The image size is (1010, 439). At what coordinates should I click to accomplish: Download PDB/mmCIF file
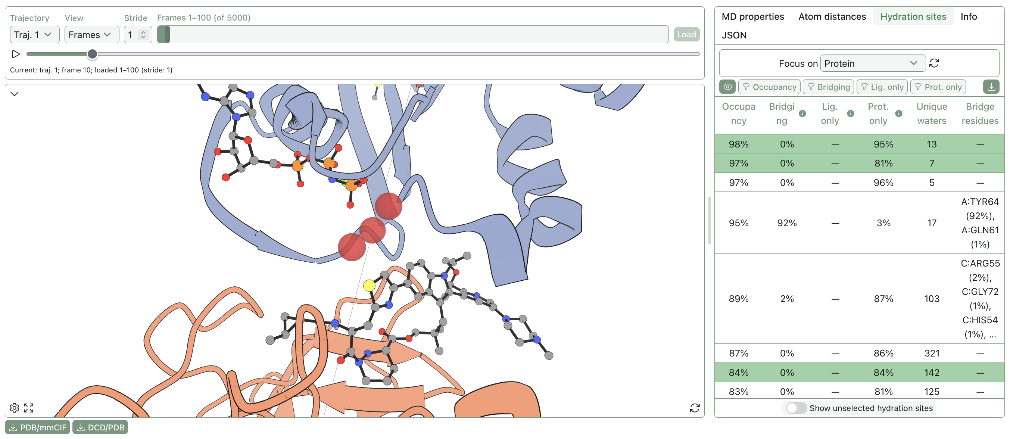(38, 427)
